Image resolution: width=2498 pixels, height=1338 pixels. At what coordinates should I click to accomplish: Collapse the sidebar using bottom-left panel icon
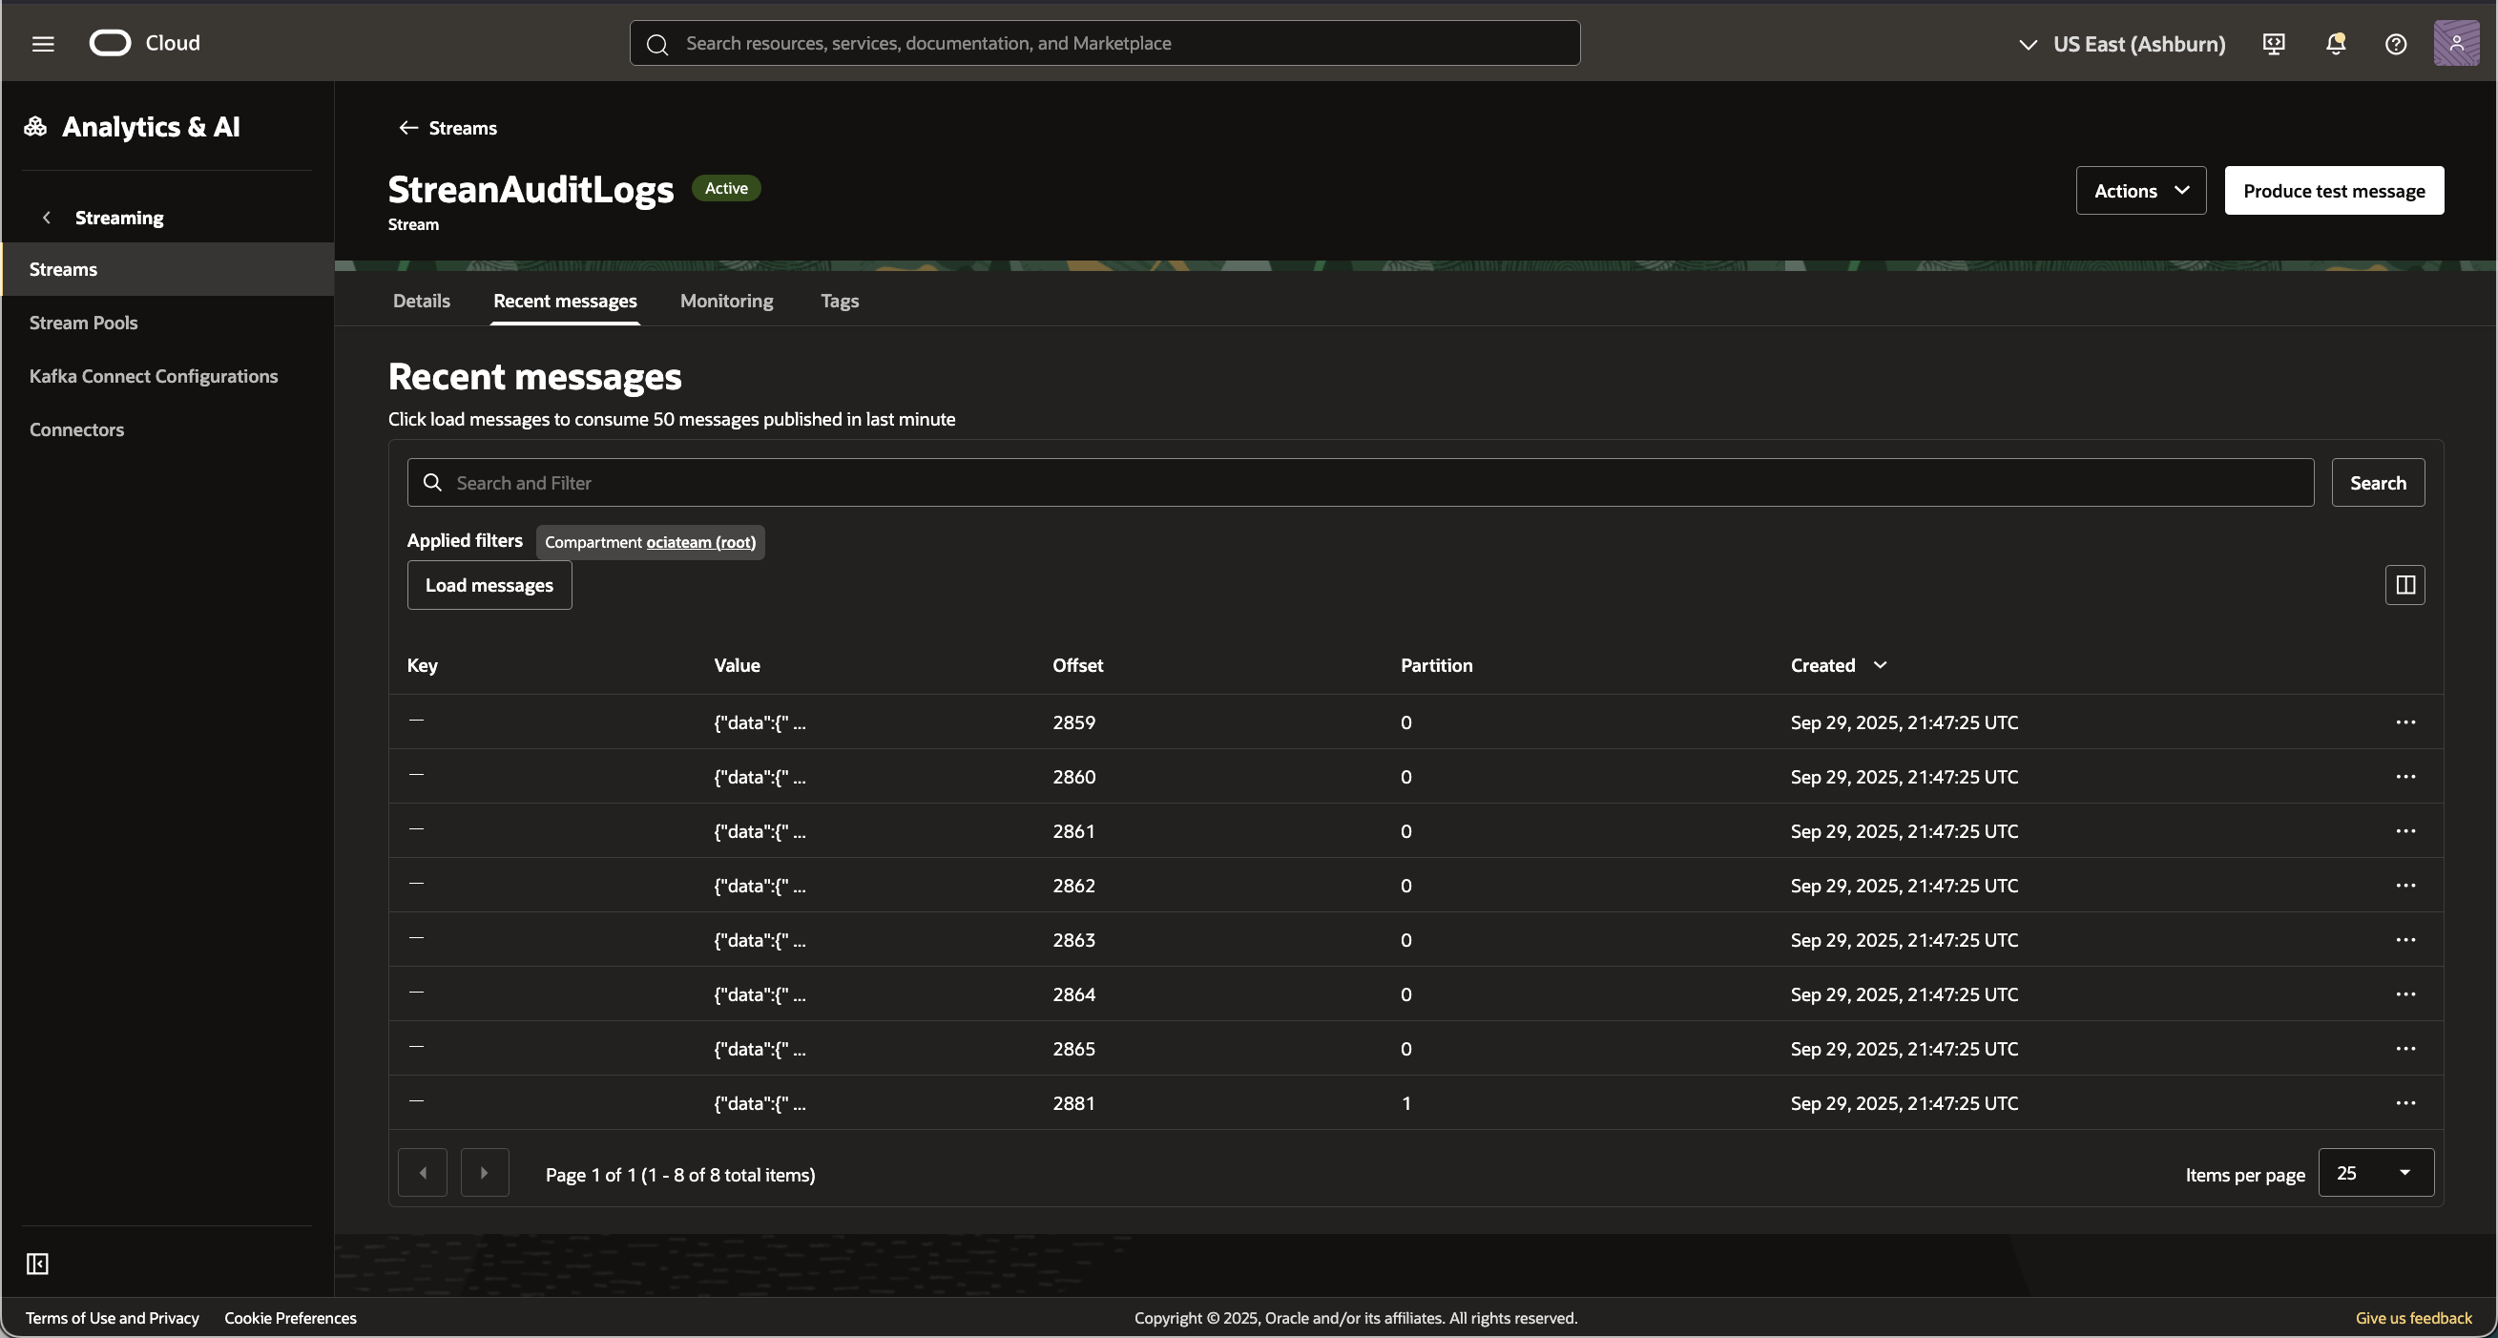pyautogui.click(x=37, y=1264)
